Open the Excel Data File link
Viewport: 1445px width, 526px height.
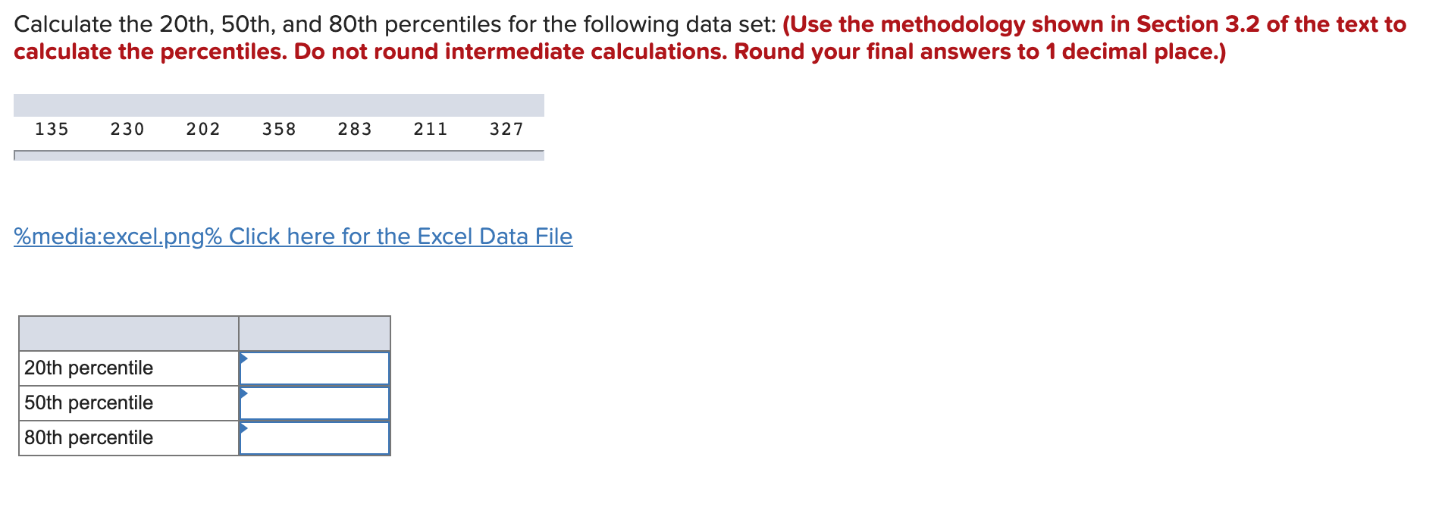coord(397,236)
